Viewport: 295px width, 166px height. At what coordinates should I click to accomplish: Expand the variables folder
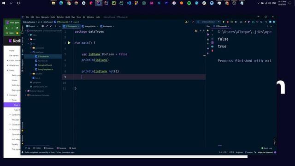[31, 74]
